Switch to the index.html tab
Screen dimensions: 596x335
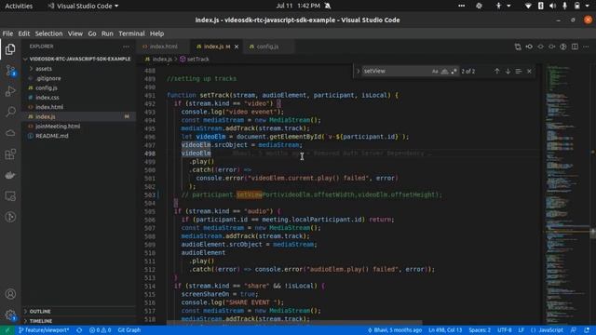(x=164, y=47)
